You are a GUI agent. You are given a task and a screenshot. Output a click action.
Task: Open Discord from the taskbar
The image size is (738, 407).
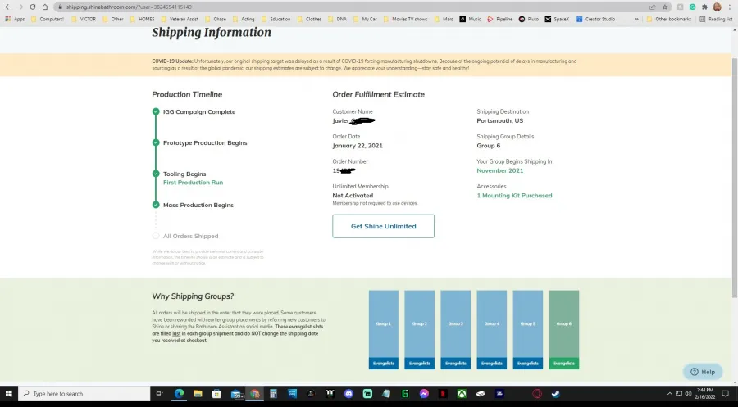tap(348, 394)
